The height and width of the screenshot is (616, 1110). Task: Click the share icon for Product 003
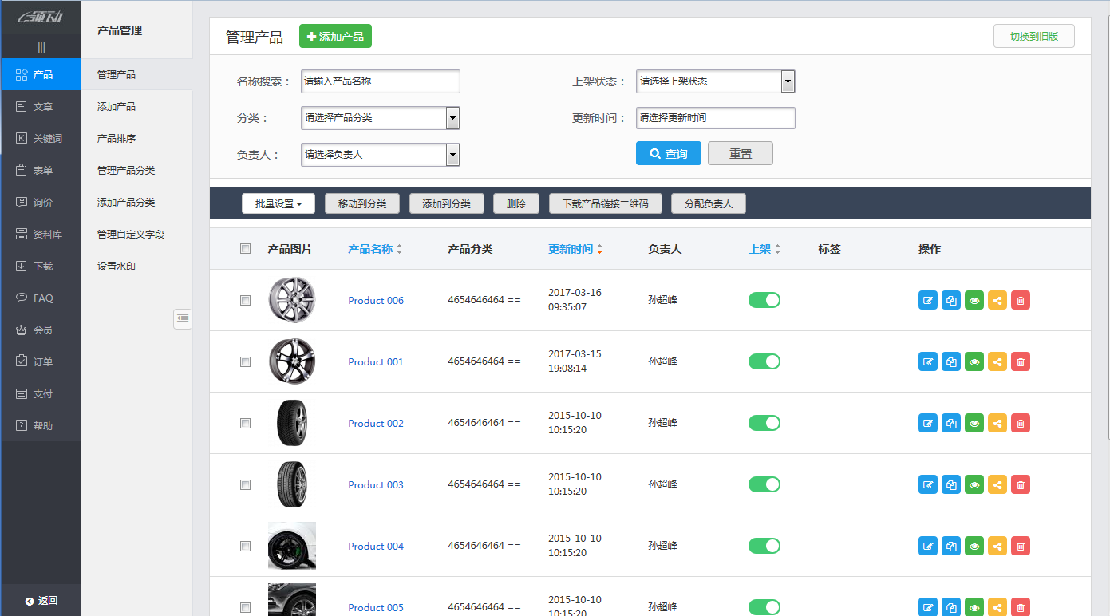coord(997,484)
